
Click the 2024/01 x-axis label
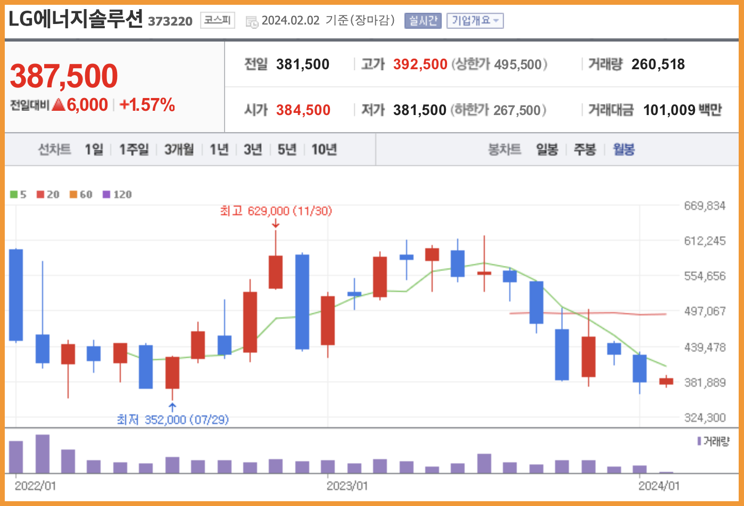click(659, 486)
